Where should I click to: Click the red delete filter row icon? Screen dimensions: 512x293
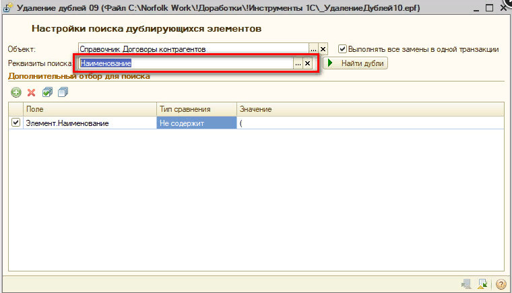(31, 92)
